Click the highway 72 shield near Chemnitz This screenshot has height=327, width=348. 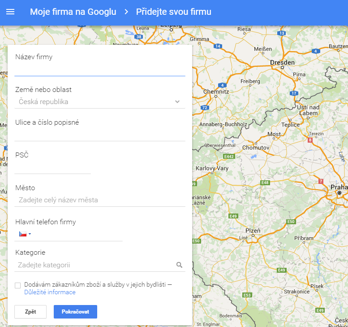[205, 108]
